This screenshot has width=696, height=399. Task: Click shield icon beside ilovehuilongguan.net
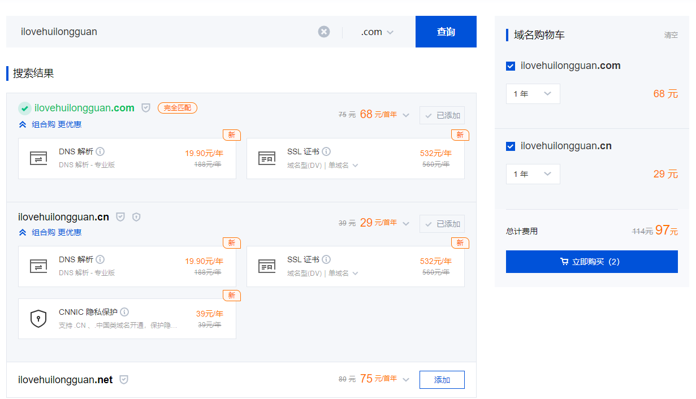coord(124,380)
